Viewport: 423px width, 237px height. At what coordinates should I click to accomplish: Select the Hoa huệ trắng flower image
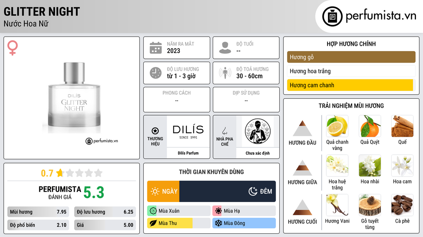coord(337,165)
